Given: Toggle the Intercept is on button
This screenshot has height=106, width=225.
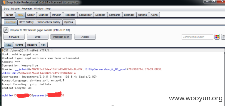Looking at the screenshot, I should (x=61, y=37).
